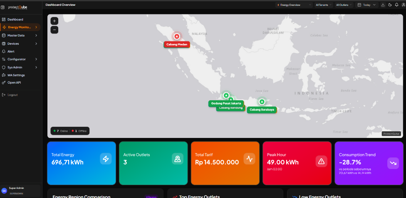This screenshot has width=406, height=198.
Task: Zoom out on the map
Action: [x=54, y=30]
